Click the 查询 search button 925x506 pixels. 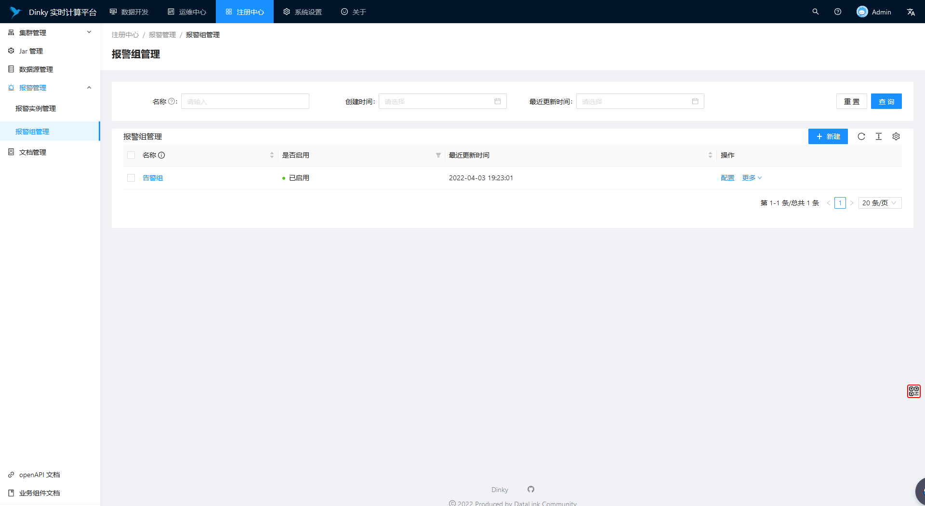[x=886, y=101]
